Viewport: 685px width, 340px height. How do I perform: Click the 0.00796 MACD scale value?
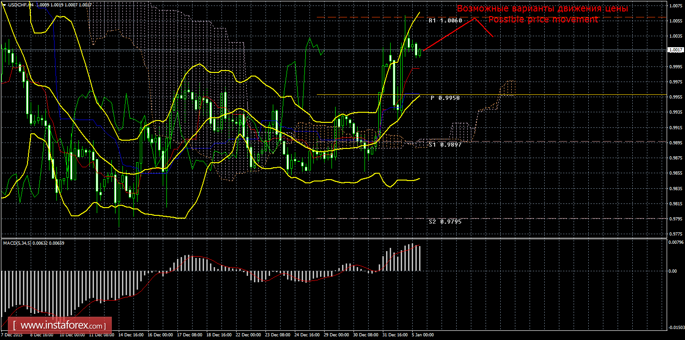[x=675, y=243]
